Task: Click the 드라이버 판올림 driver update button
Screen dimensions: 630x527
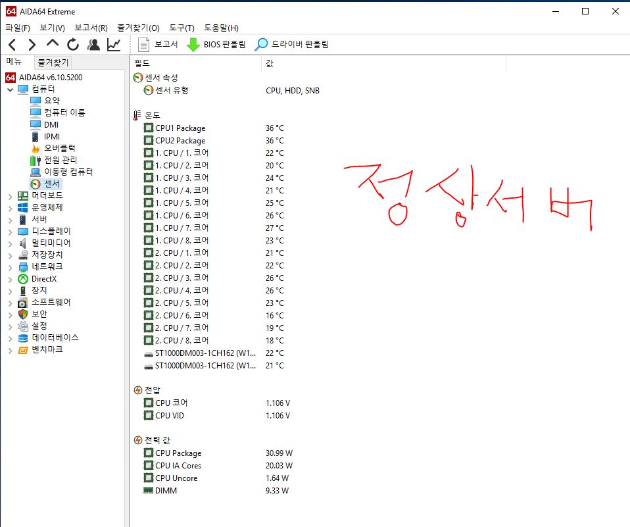Action: pos(292,44)
